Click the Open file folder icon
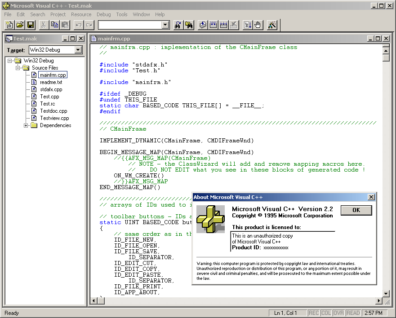Viewport: 396px width, 318px height. pos(20,25)
